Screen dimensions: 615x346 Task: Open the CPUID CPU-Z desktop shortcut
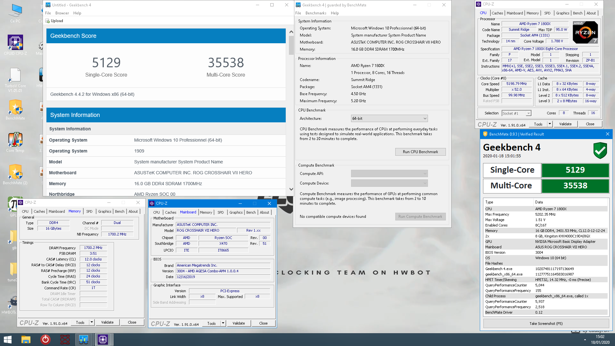(x=15, y=45)
